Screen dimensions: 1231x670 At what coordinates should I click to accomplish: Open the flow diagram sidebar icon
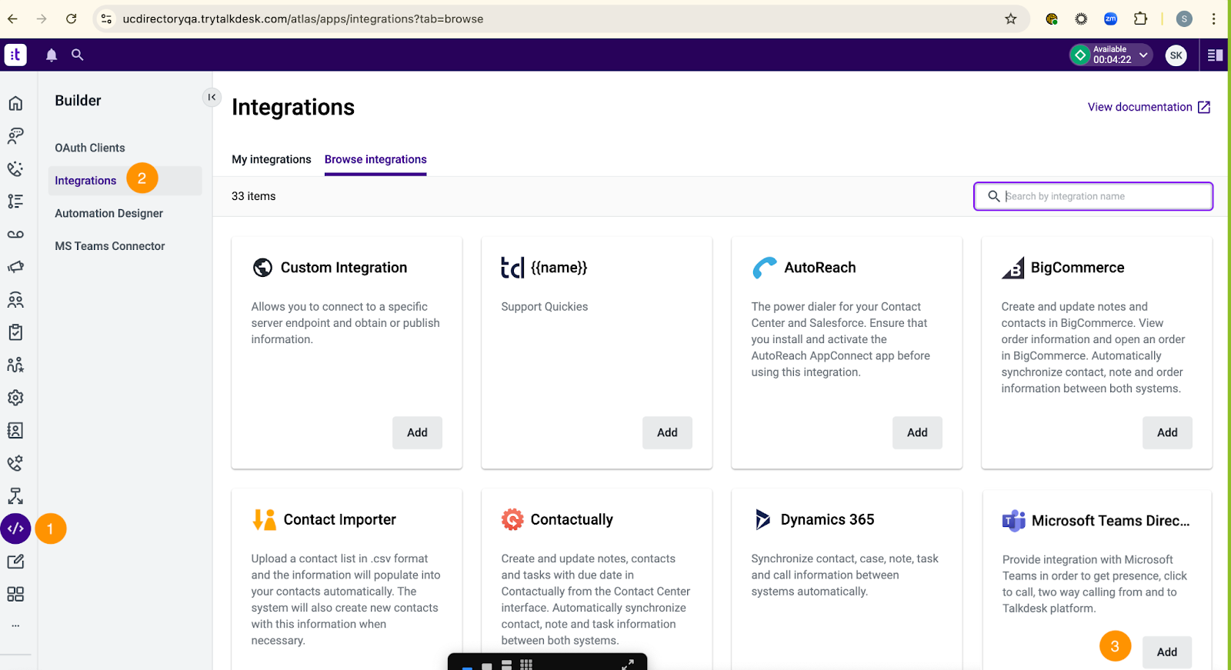point(15,496)
